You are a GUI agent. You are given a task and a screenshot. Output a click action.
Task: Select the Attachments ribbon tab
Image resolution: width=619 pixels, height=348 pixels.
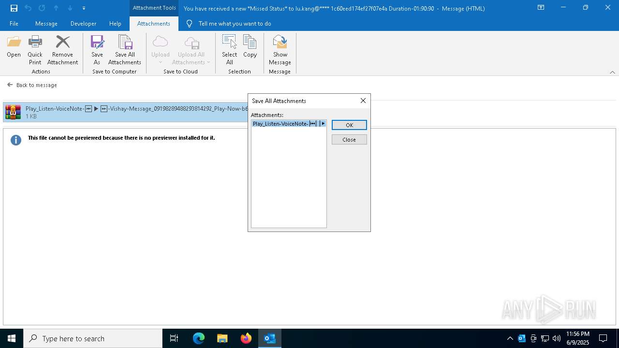coord(154,24)
